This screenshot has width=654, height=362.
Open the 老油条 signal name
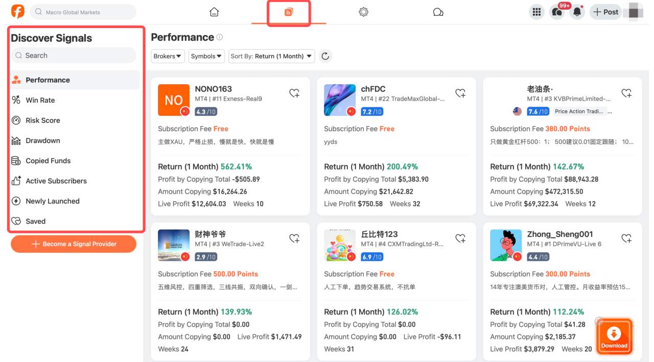(x=540, y=89)
